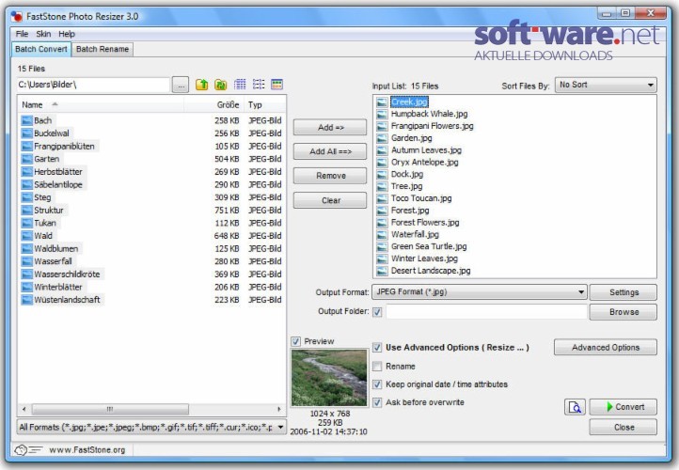Click the Remove button
The image size is (679, 470).
tap(330, 176)
